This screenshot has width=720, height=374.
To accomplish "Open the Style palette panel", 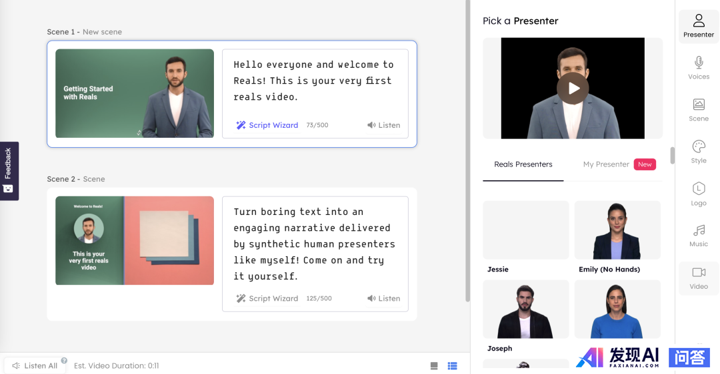I will (x=699, y=152).
